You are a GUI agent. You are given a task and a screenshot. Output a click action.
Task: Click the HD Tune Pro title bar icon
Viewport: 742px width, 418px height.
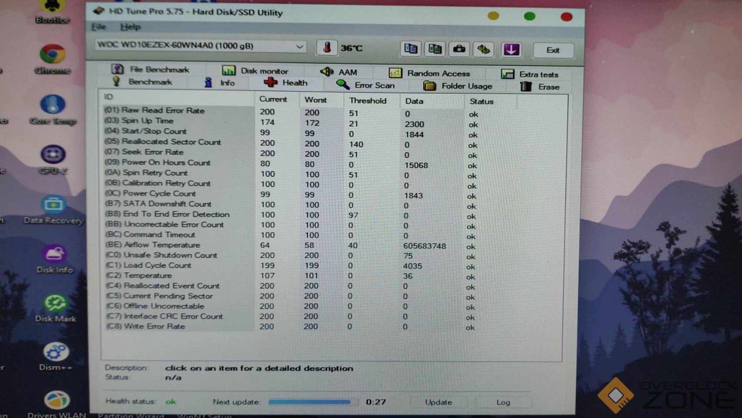tap(99, 10)
